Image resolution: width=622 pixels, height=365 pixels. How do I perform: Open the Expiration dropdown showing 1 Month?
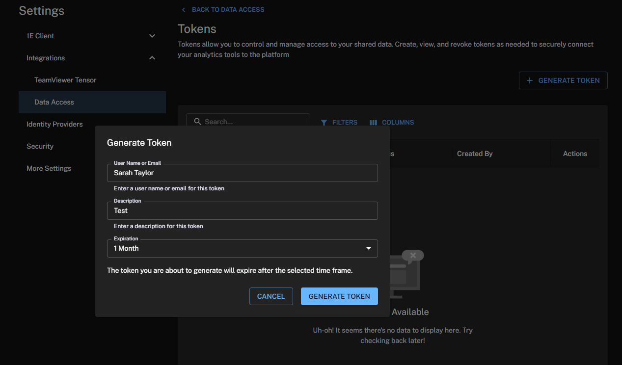242,248
